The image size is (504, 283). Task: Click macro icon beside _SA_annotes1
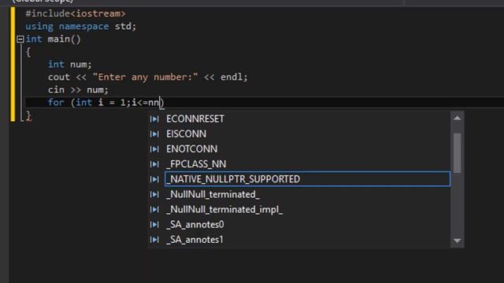point(154,240)
